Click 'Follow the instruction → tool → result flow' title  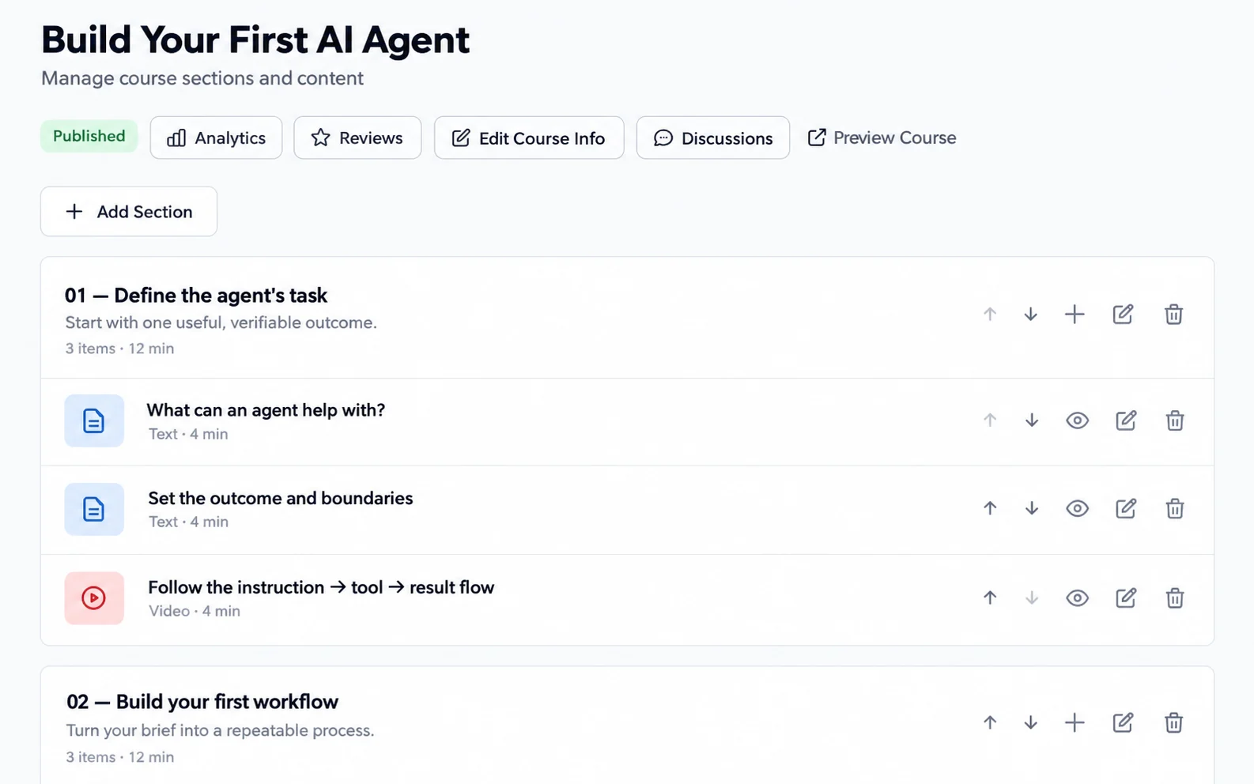click(321, 587)
